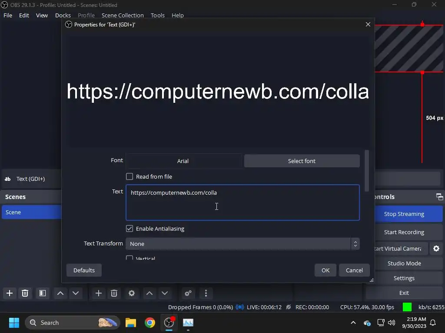
Task: Select the Scene item in Scenes list
Action: click(31, 212)
